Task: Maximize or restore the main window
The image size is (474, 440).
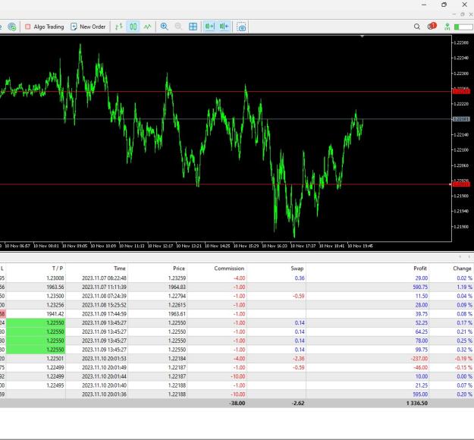Action: 444,5
